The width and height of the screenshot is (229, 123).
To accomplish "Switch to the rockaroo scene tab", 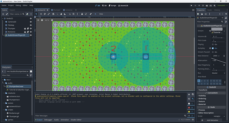I will pyautogui.click(x=68, y=10).
